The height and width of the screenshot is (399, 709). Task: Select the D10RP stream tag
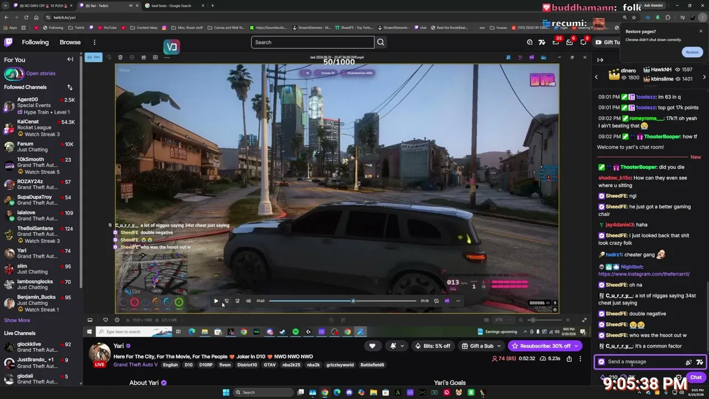pos(205,365)
